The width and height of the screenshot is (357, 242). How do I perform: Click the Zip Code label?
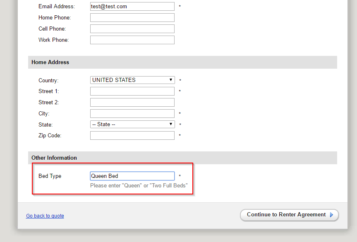point(50,136)
